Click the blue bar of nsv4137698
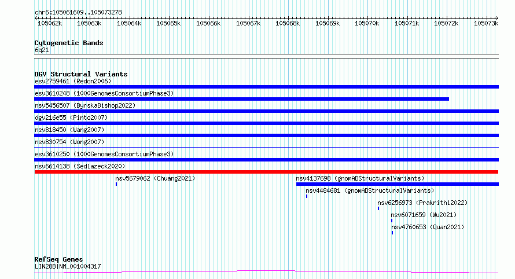The height and width of the screenshot is (279, 515). pos(398,184)
